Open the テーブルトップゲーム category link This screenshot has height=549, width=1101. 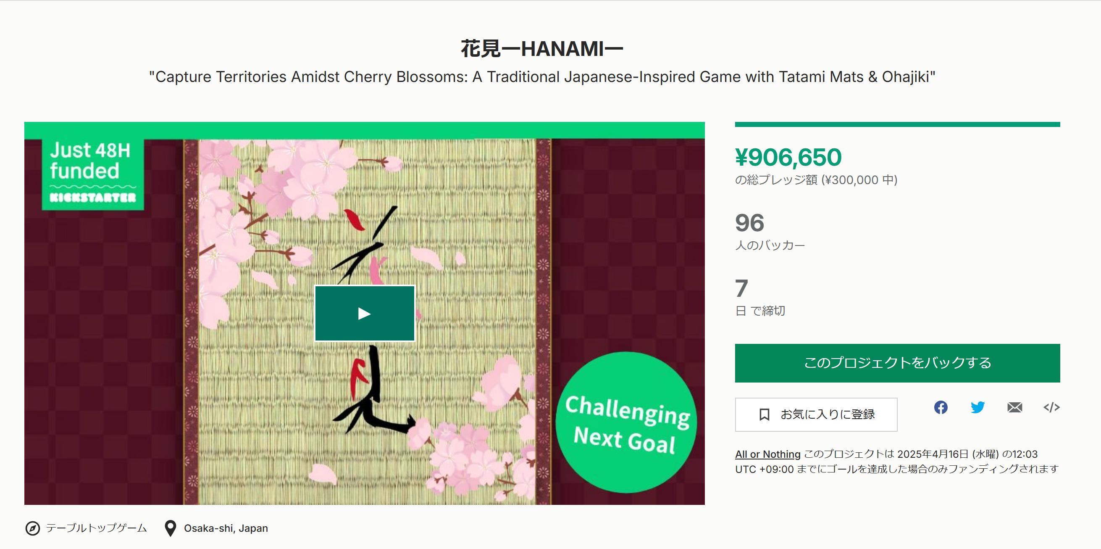(x=97, y=528)
